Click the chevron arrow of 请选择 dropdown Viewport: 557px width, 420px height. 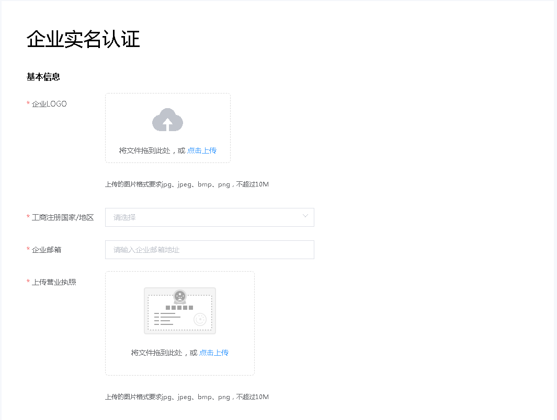[305, 216]
